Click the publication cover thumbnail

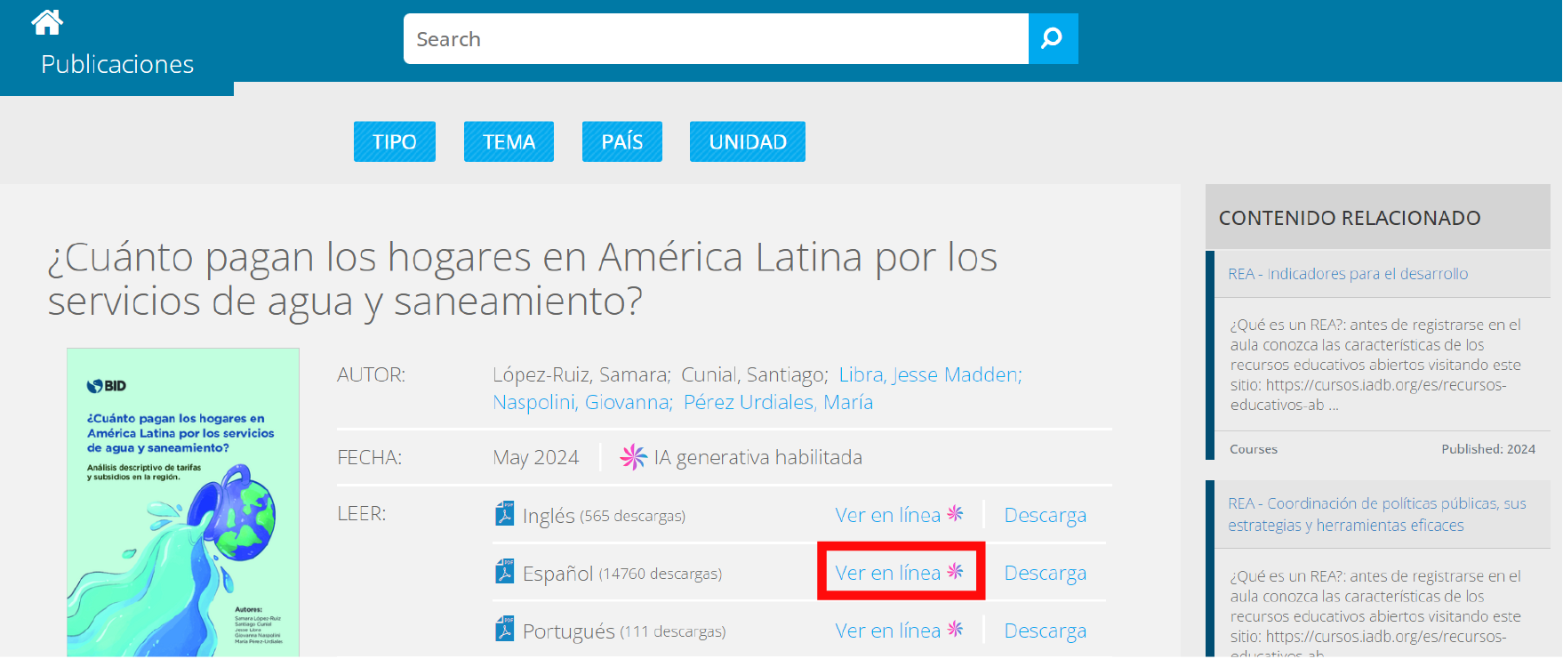pos(183,502)
